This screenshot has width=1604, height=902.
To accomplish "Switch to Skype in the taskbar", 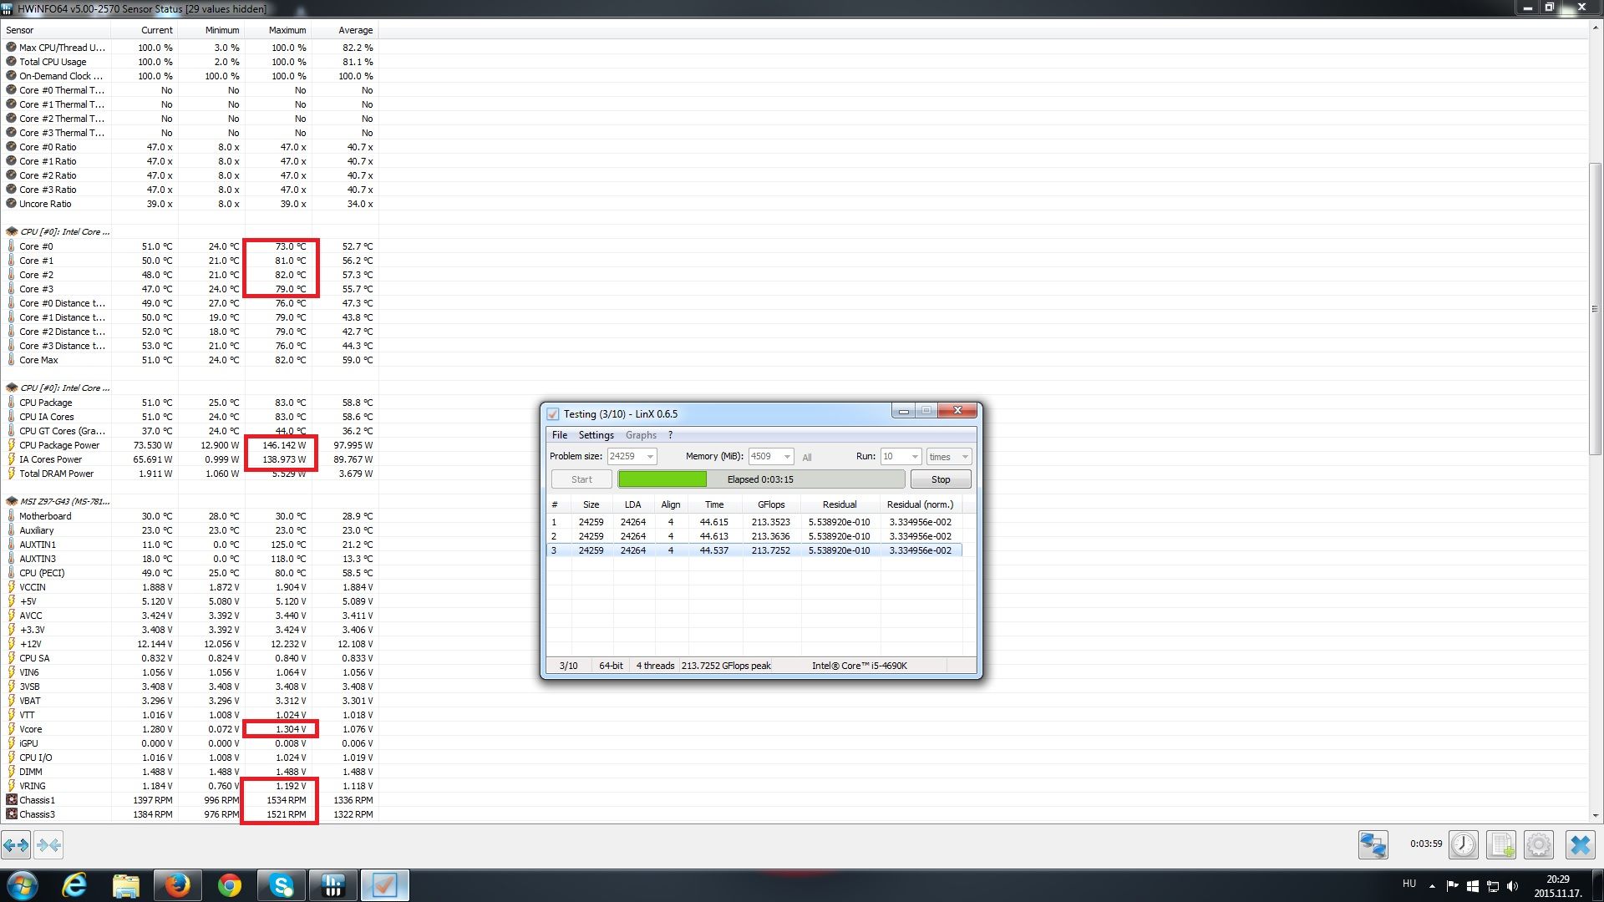I will pyautogui.click(x=281, y=885).
